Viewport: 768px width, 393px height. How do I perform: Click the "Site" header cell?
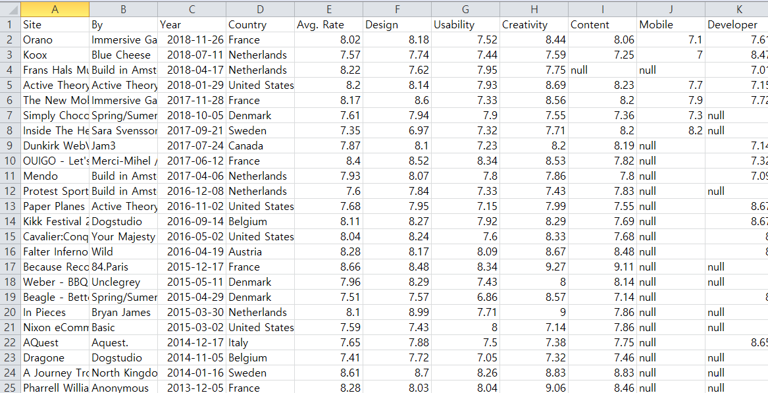point(55,24)
